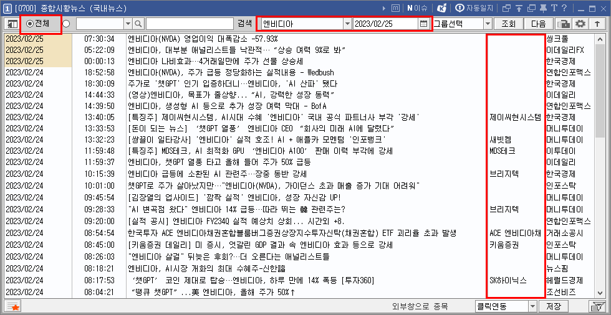611x315 pixels.
Task: Focus the stock name input field
Action: click(x=190, y=24)
